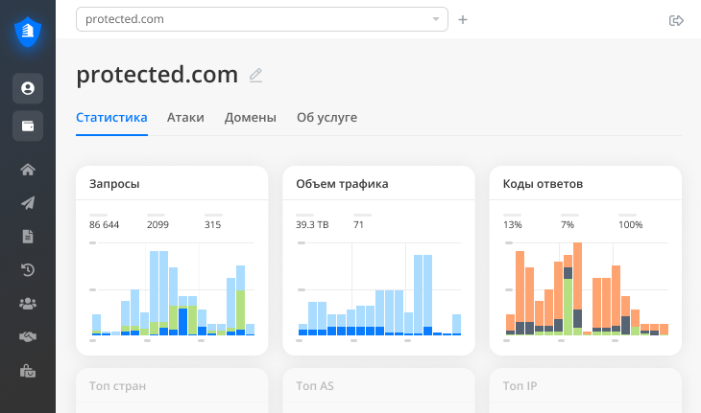Image resolution: width=701 pixels, height=413 pixels.
Task: Open the document icon in sidebar
Action: (x=27, y=237)
